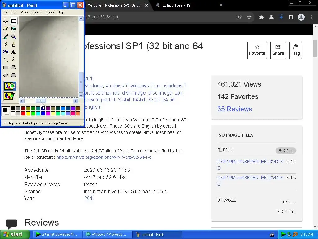
Task: Select the Rectangle shape tool in Paint
Action: coord(6,67)
